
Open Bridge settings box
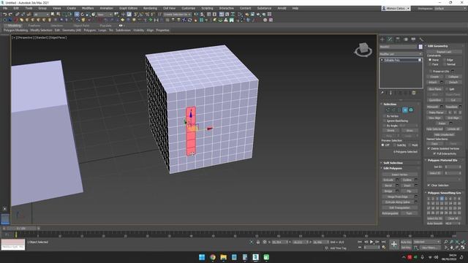397,191
